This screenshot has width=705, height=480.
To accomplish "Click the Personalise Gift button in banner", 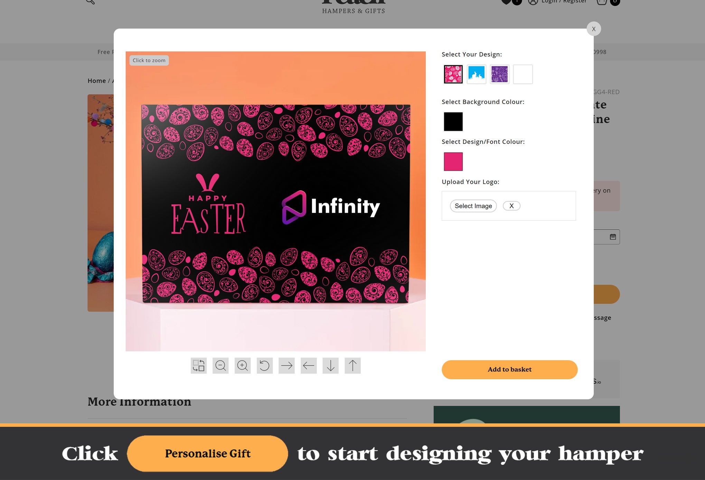I will pos(207,453).
